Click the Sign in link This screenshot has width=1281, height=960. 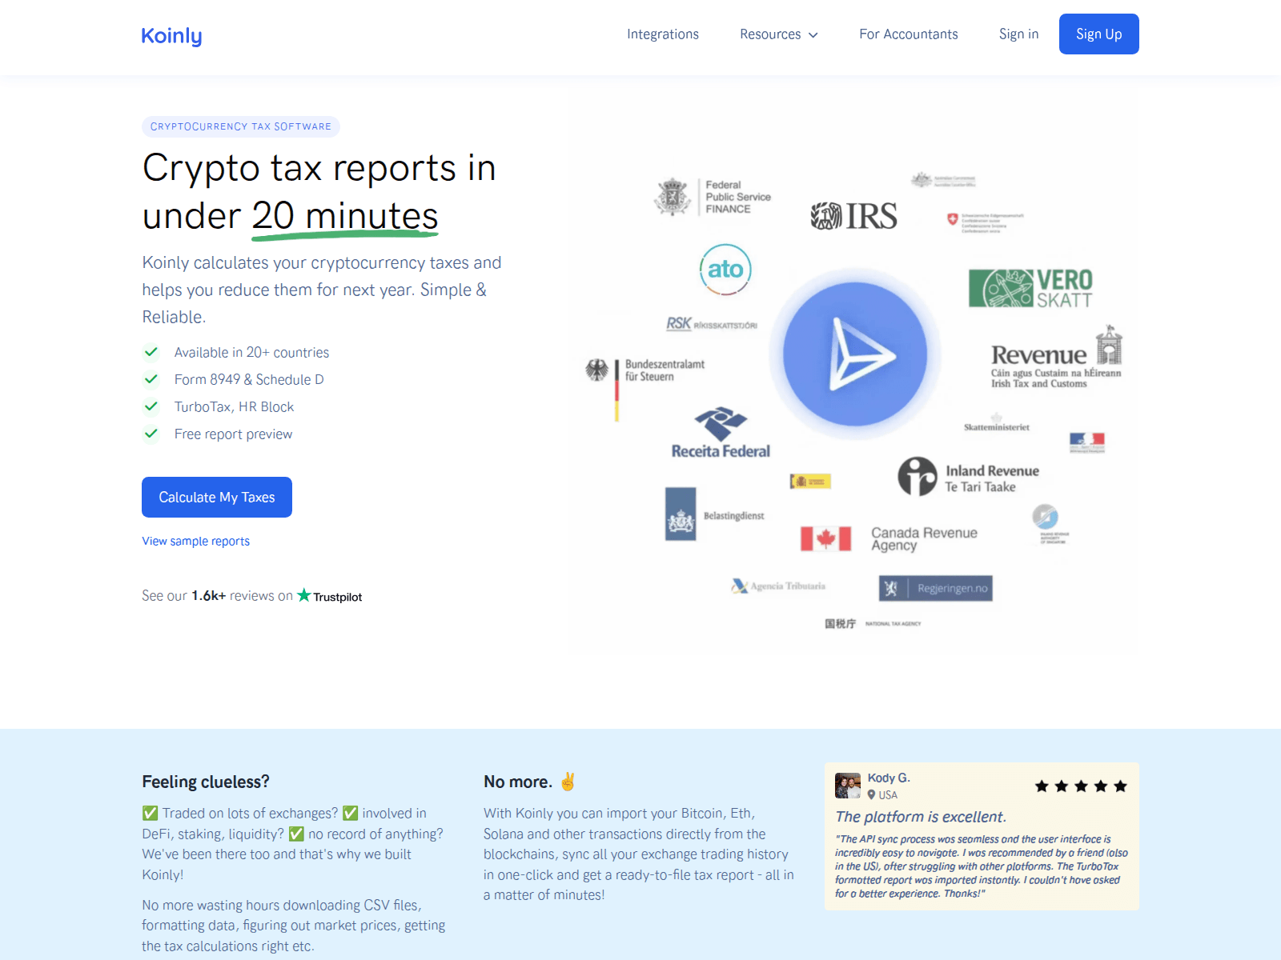[1018, 34]
